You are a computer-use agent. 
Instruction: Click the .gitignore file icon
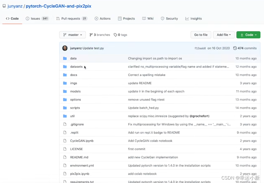(x=65, y=124)
